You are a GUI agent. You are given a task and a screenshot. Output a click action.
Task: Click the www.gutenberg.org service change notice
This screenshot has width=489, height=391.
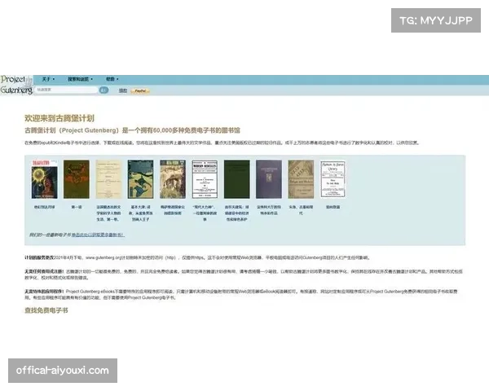pos(197,258)
